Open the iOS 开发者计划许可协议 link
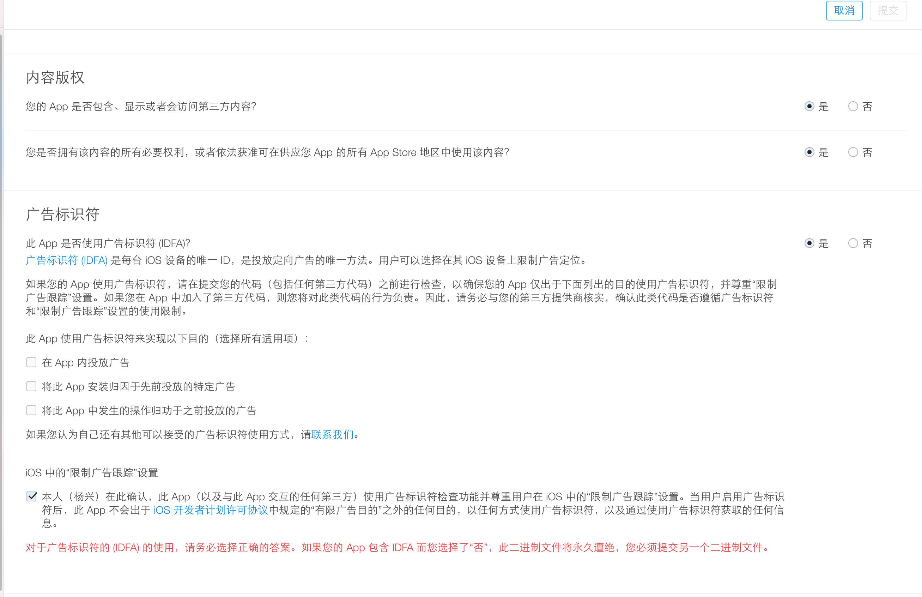 tap(211, 510)
